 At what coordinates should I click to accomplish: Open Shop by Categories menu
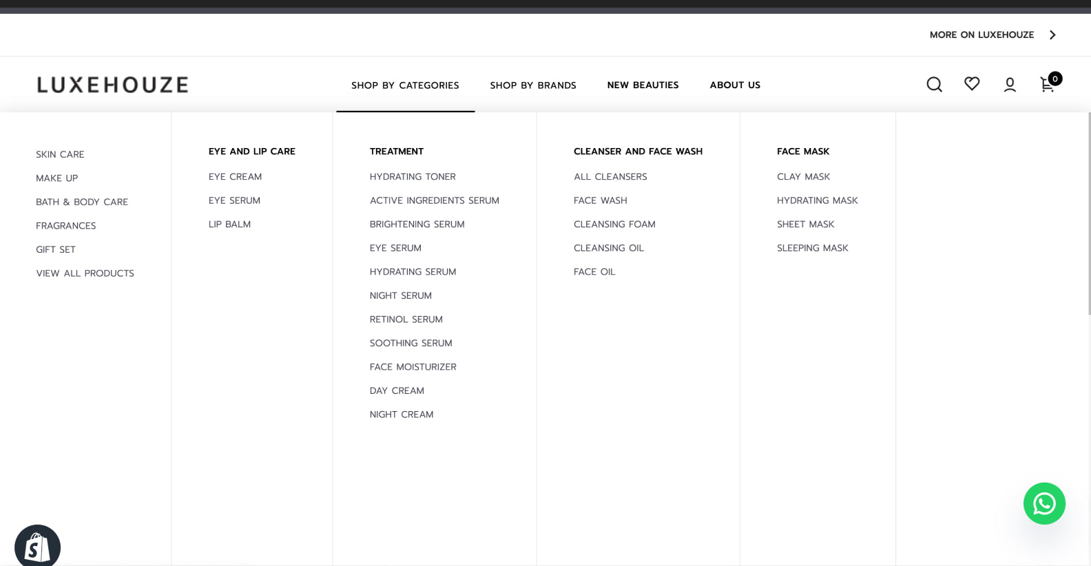(x=405, y=85)
